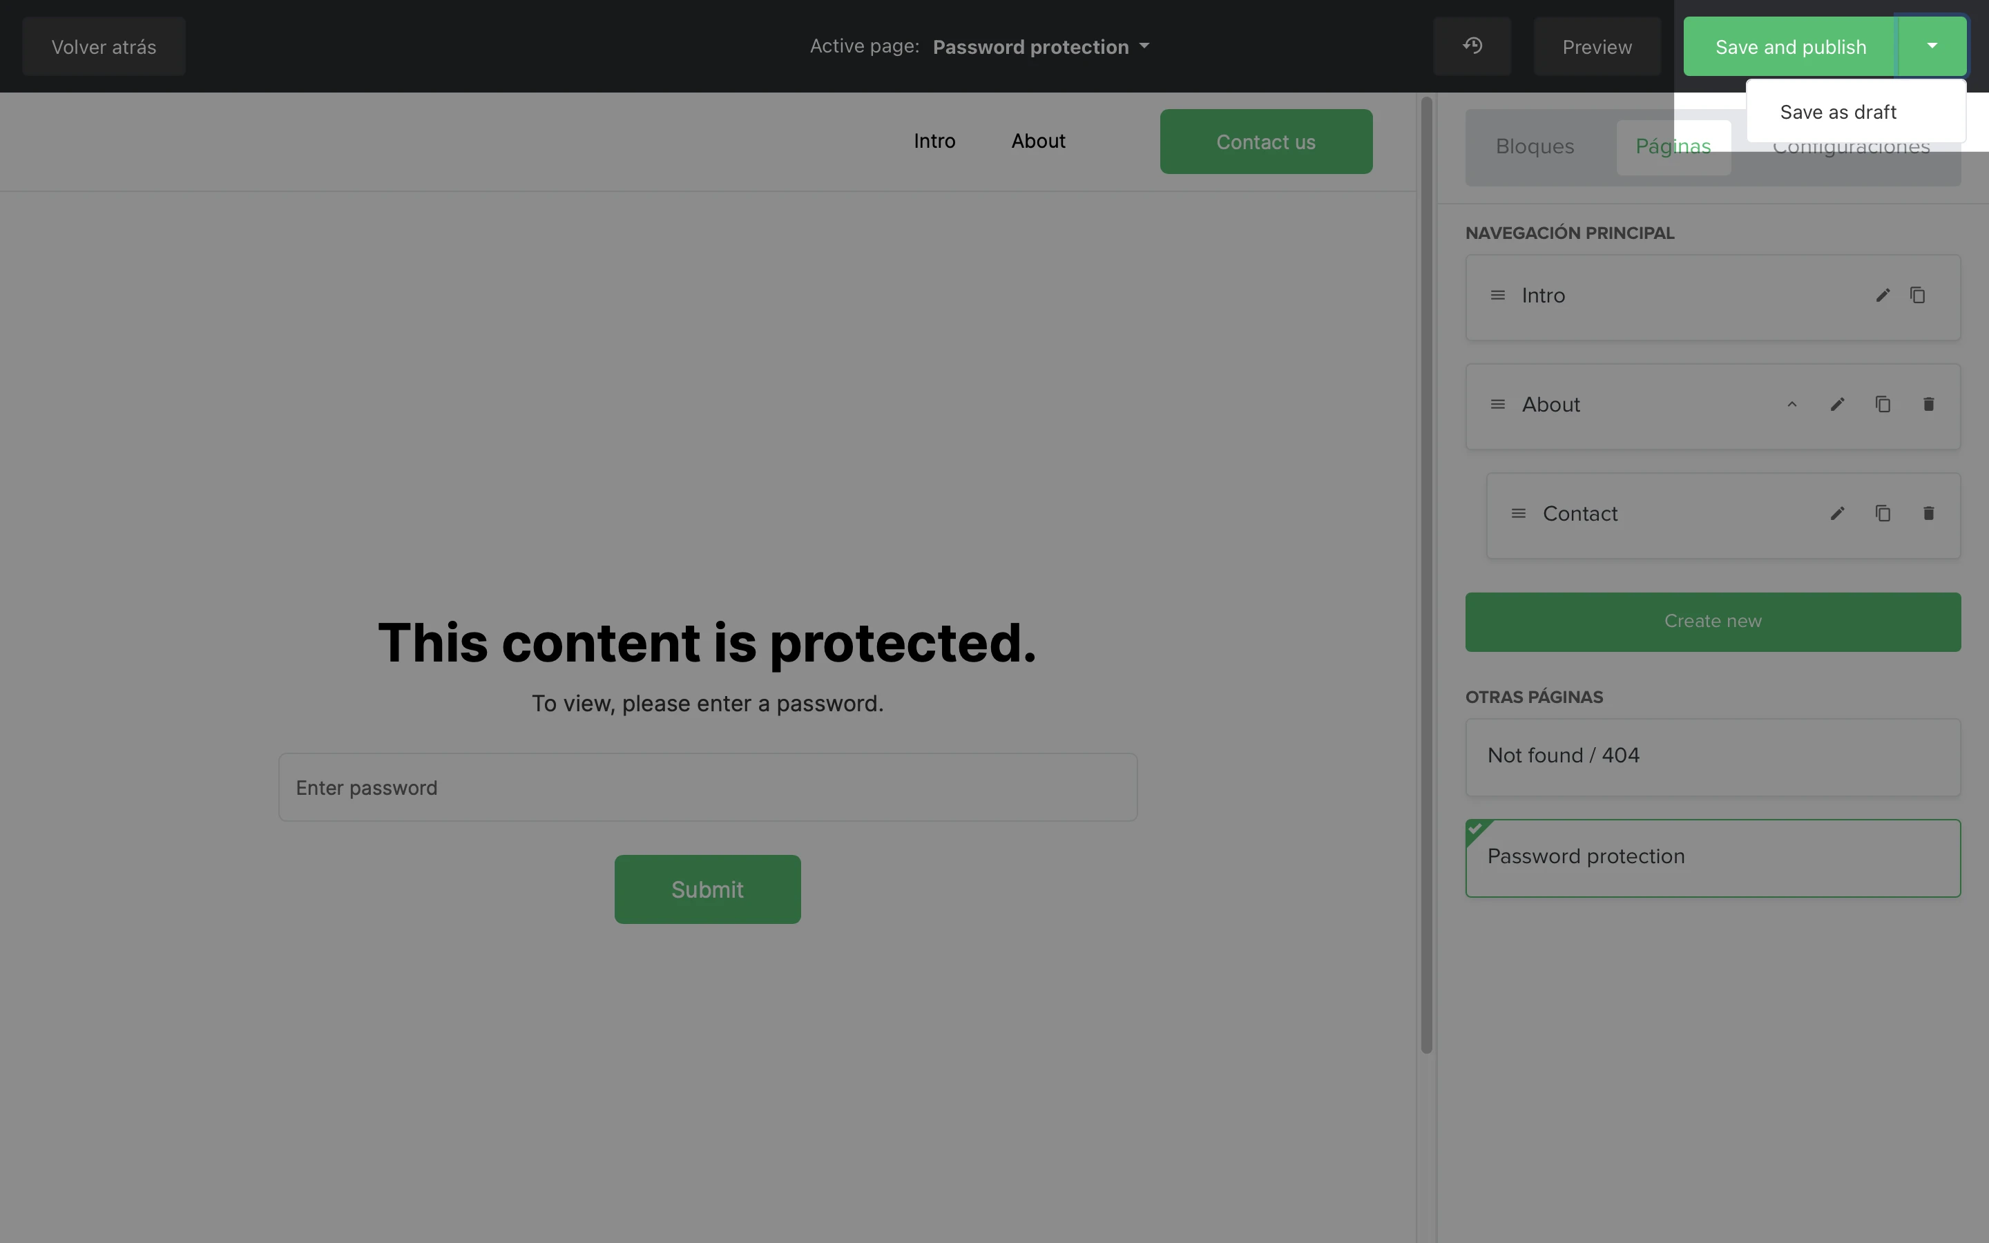Click Save and publish button
This screenshot has width=1989, height=1243.
coord(1790,47)
